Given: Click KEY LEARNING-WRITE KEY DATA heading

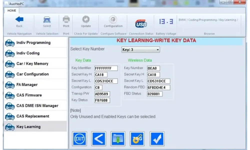Looking at the screenshot, I should coord(156,40).
